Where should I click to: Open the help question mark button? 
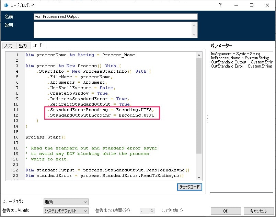click(220, 5)
